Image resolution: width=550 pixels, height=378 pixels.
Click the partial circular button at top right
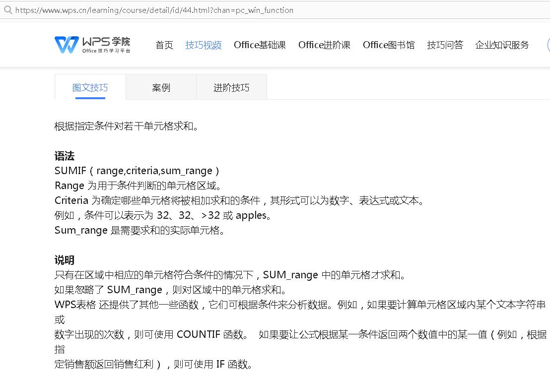click(x=548, y=44)
